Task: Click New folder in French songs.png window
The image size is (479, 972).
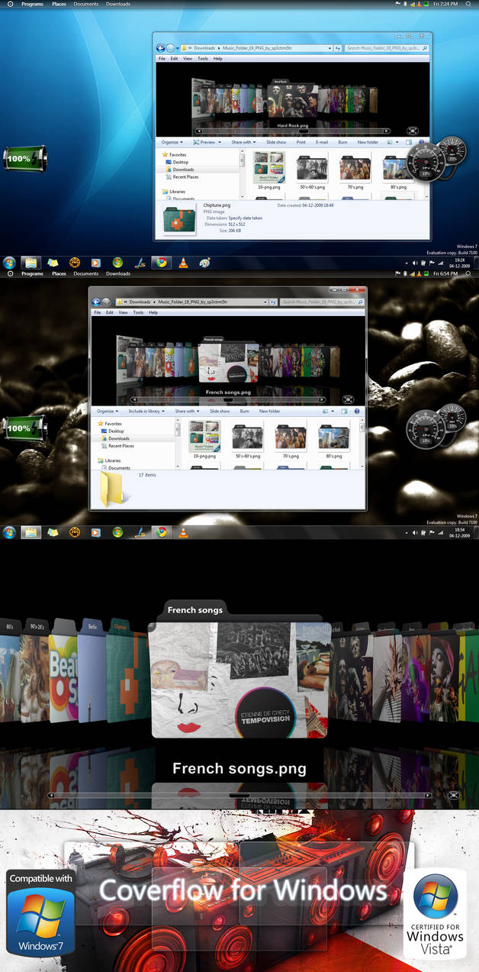Action: (269, 411)
